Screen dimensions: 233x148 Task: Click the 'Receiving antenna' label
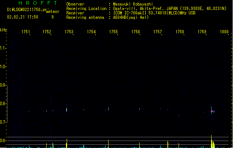pyautogui.click(x=85, y=17)
